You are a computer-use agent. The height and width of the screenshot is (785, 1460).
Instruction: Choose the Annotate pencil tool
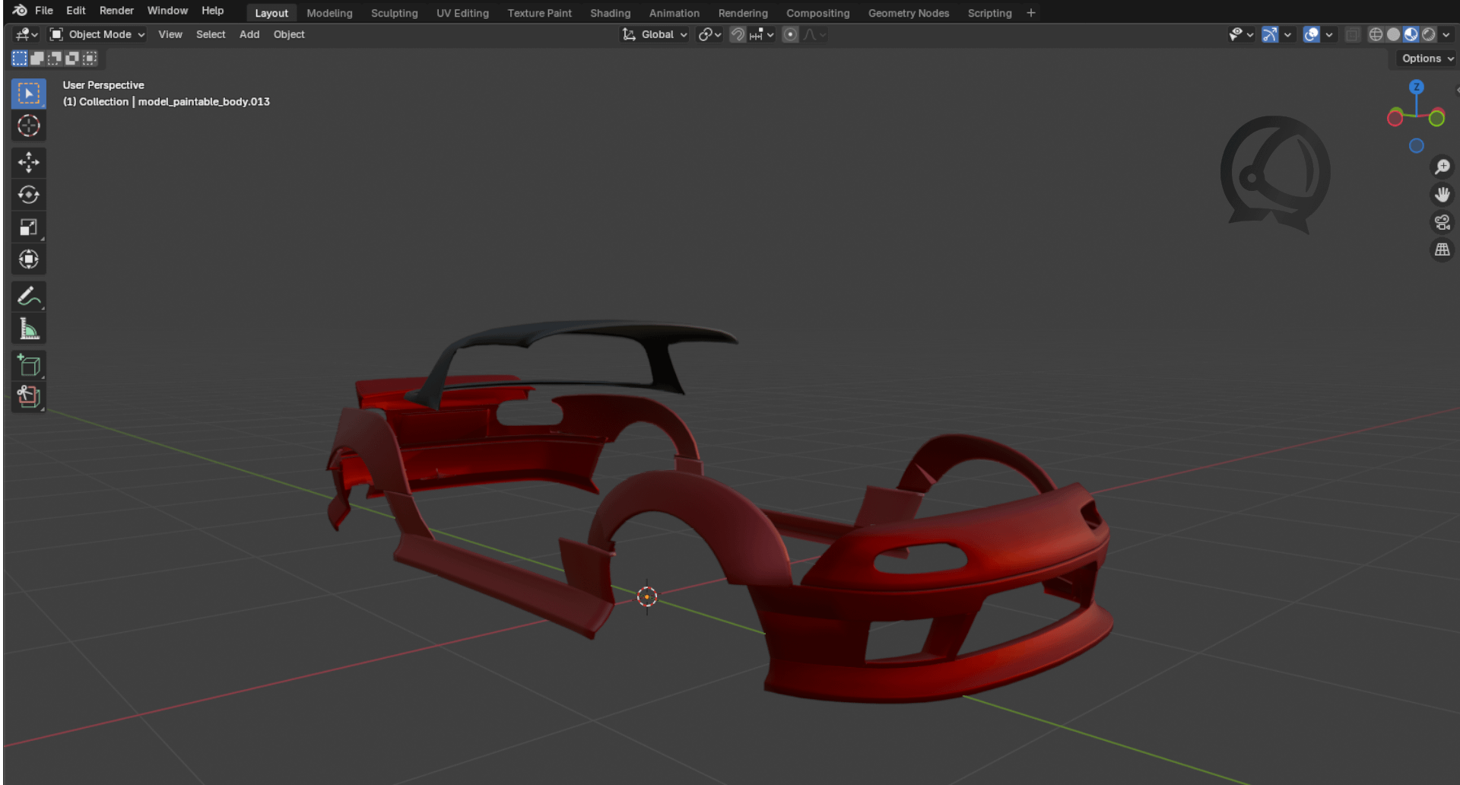tap(29, 296)
